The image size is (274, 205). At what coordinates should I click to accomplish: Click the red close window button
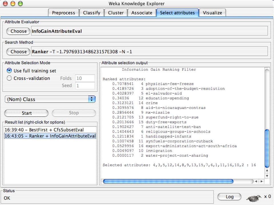pyautogui.click(x=5, y=3)
